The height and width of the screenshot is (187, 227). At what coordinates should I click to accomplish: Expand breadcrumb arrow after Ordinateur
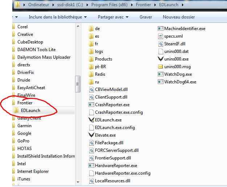tap(53, 5)
